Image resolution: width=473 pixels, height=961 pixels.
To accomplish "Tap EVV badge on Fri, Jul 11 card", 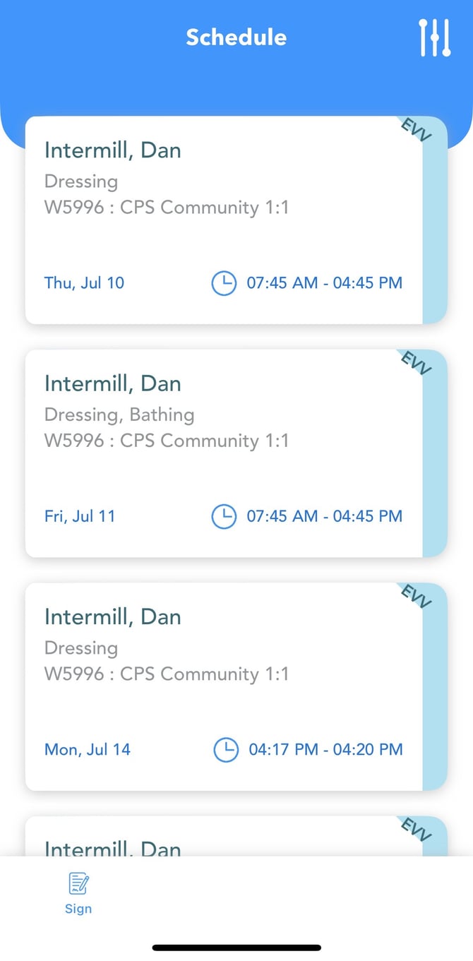I will (415, 363).
